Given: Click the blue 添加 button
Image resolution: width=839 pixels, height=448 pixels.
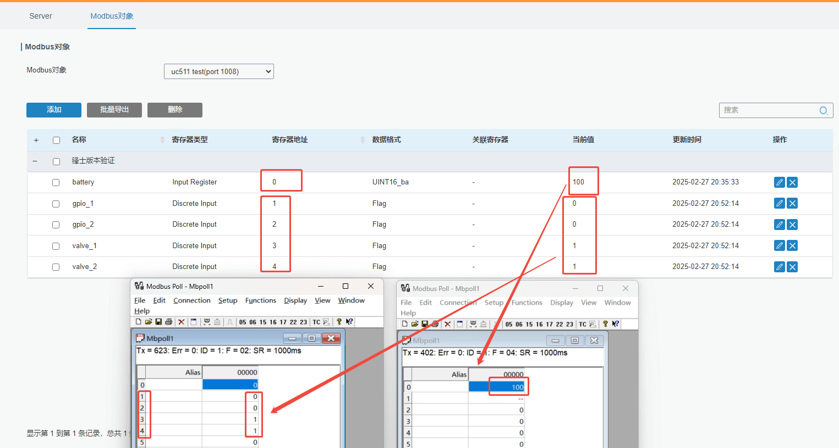Looking at the screenshot, I should [54, 110].
